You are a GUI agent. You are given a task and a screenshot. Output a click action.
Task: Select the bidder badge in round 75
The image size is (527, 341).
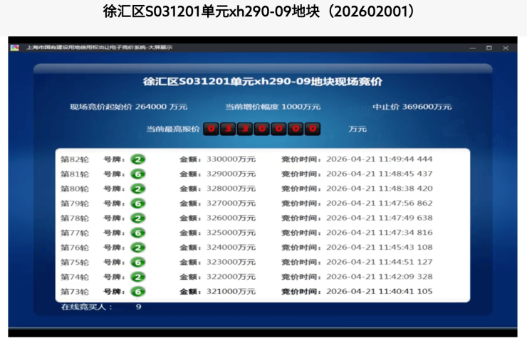(137, 262)
